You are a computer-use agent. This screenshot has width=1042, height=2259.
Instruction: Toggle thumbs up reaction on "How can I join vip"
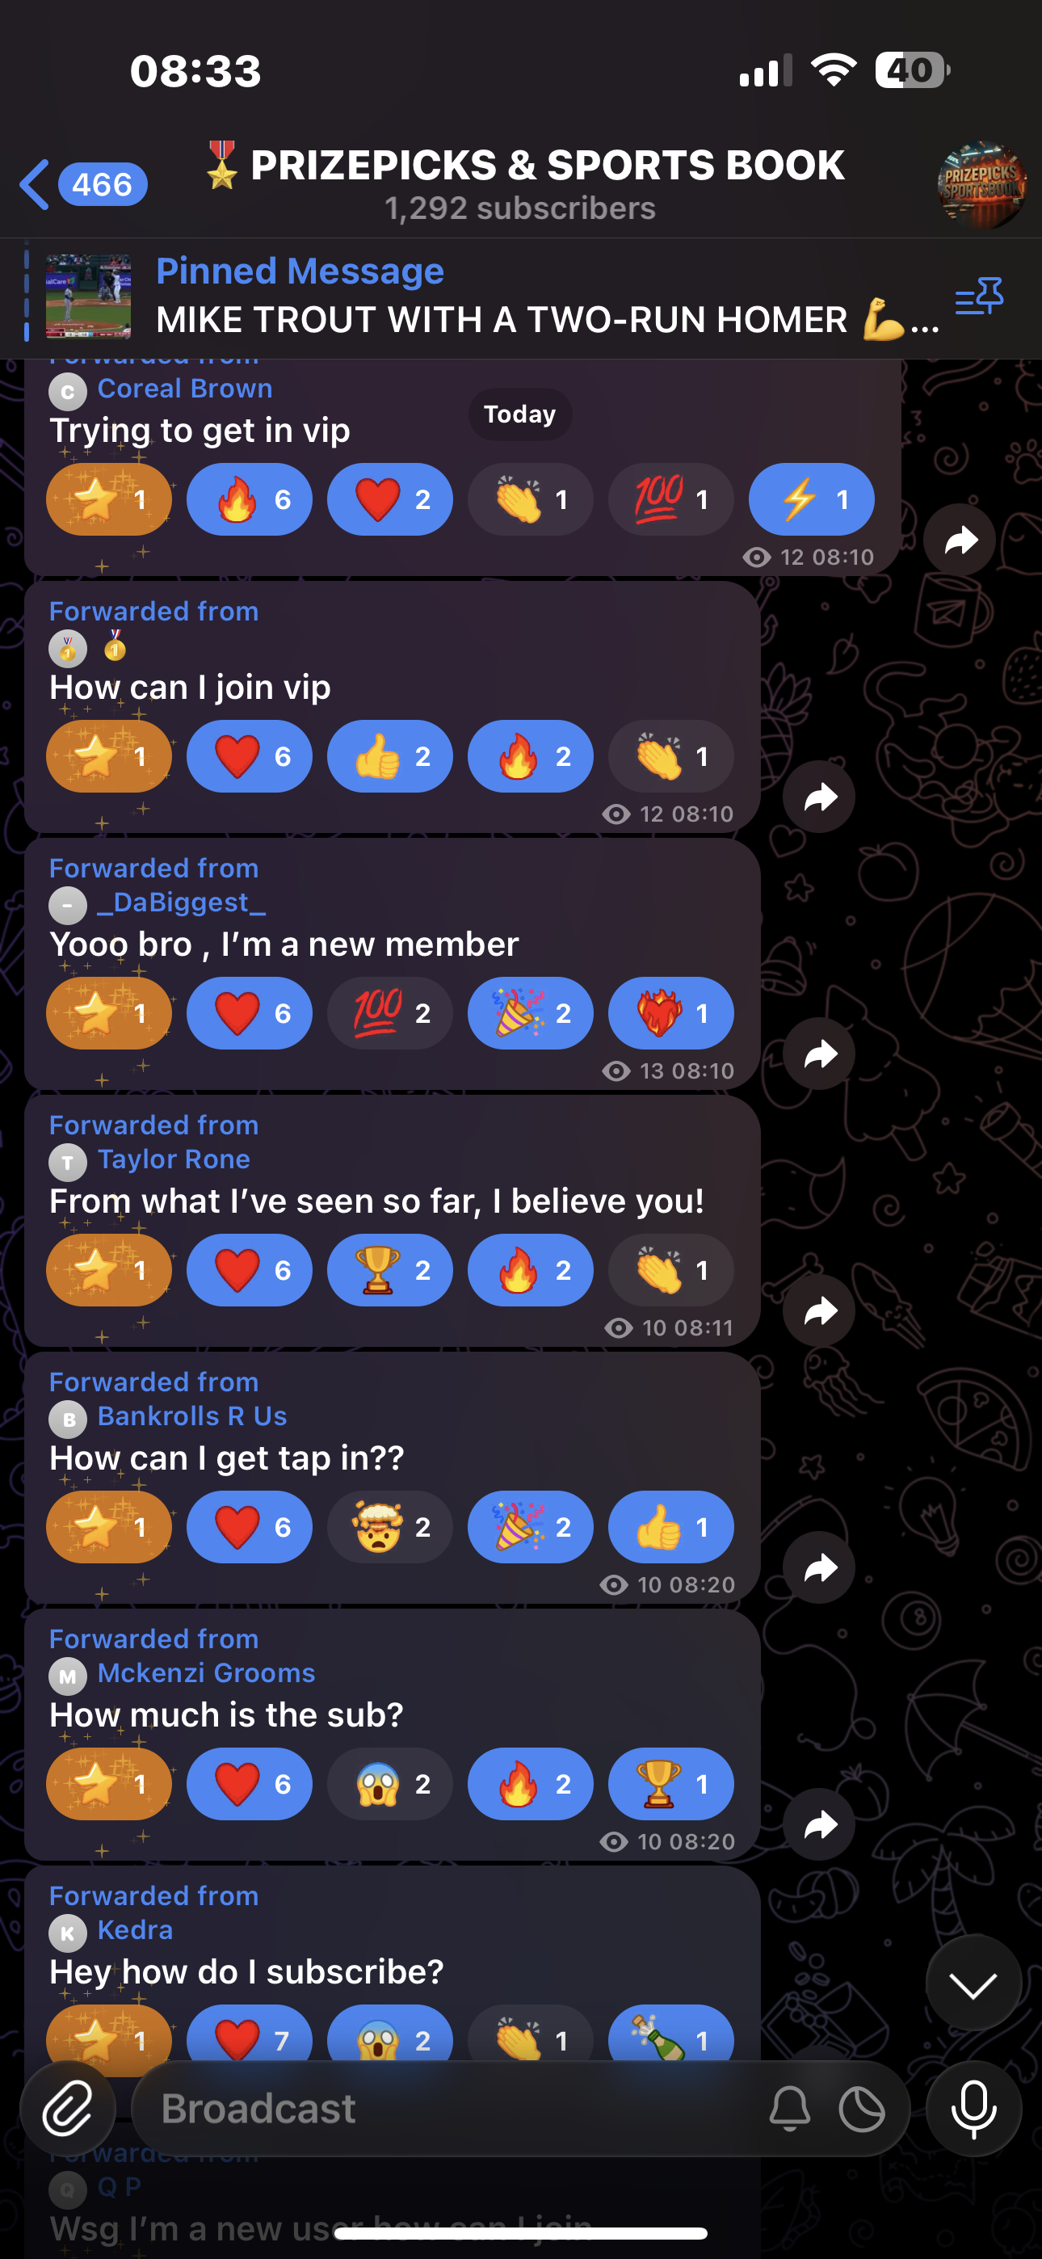click(389, 756)
